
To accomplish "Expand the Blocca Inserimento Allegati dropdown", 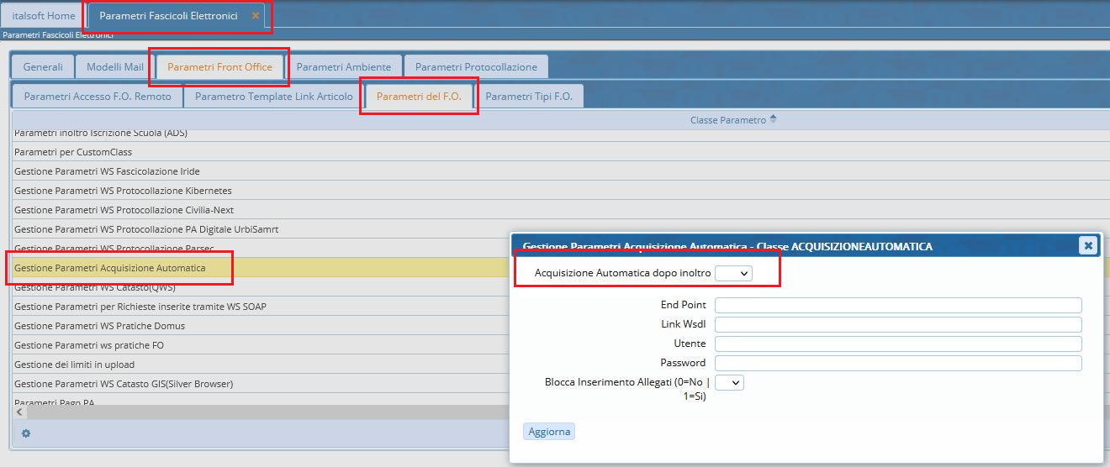I will point(729,382).
